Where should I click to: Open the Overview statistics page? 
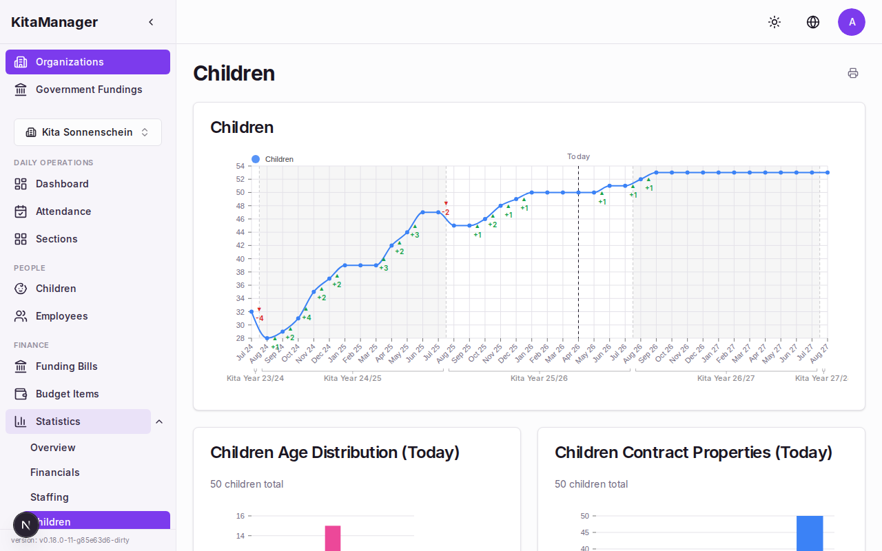tap(52, 447)
